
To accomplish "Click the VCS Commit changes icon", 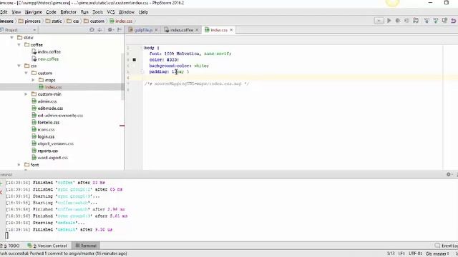I will coord(436,21).
